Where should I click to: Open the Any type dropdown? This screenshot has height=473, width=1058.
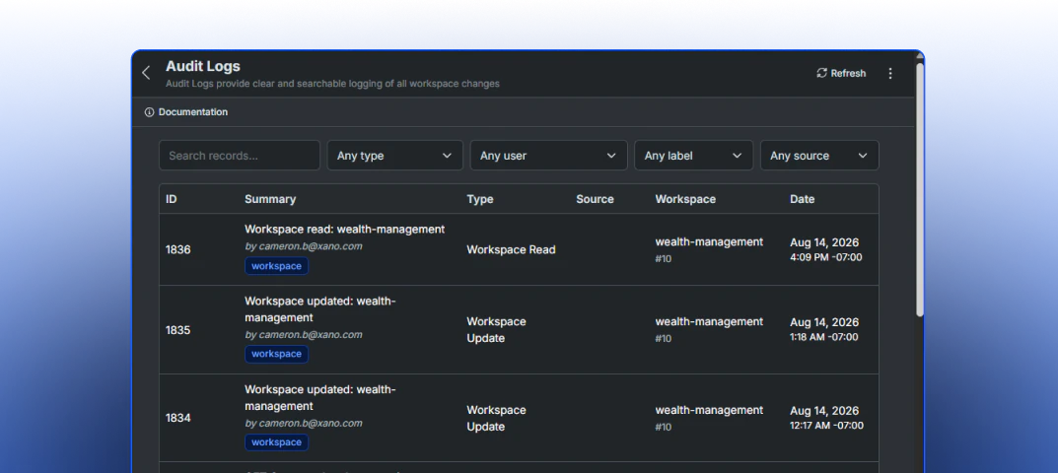(395, 155)
